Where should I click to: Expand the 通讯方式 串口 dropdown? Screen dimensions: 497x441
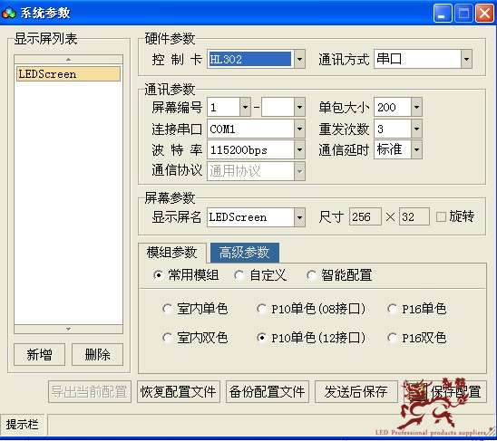(x=466, y=59)
